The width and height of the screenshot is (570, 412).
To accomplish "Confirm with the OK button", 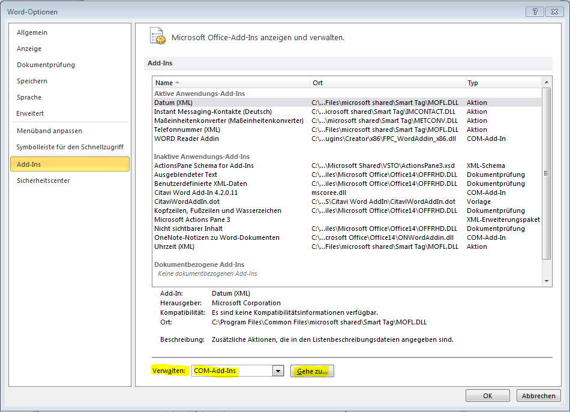I will [x=488, y=396].
